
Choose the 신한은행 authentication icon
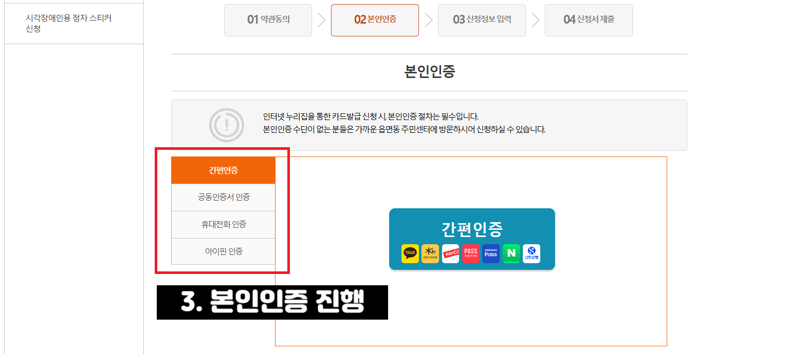coord(531,253)
